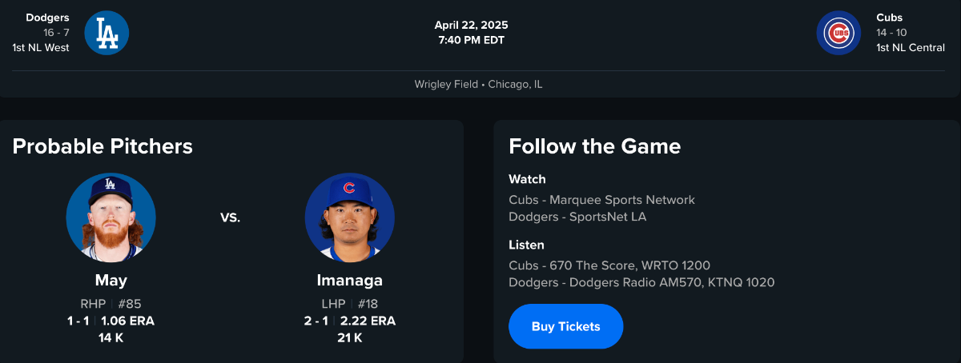Select the Dodgers team name
961x363 pixels.
pos(48,18)
